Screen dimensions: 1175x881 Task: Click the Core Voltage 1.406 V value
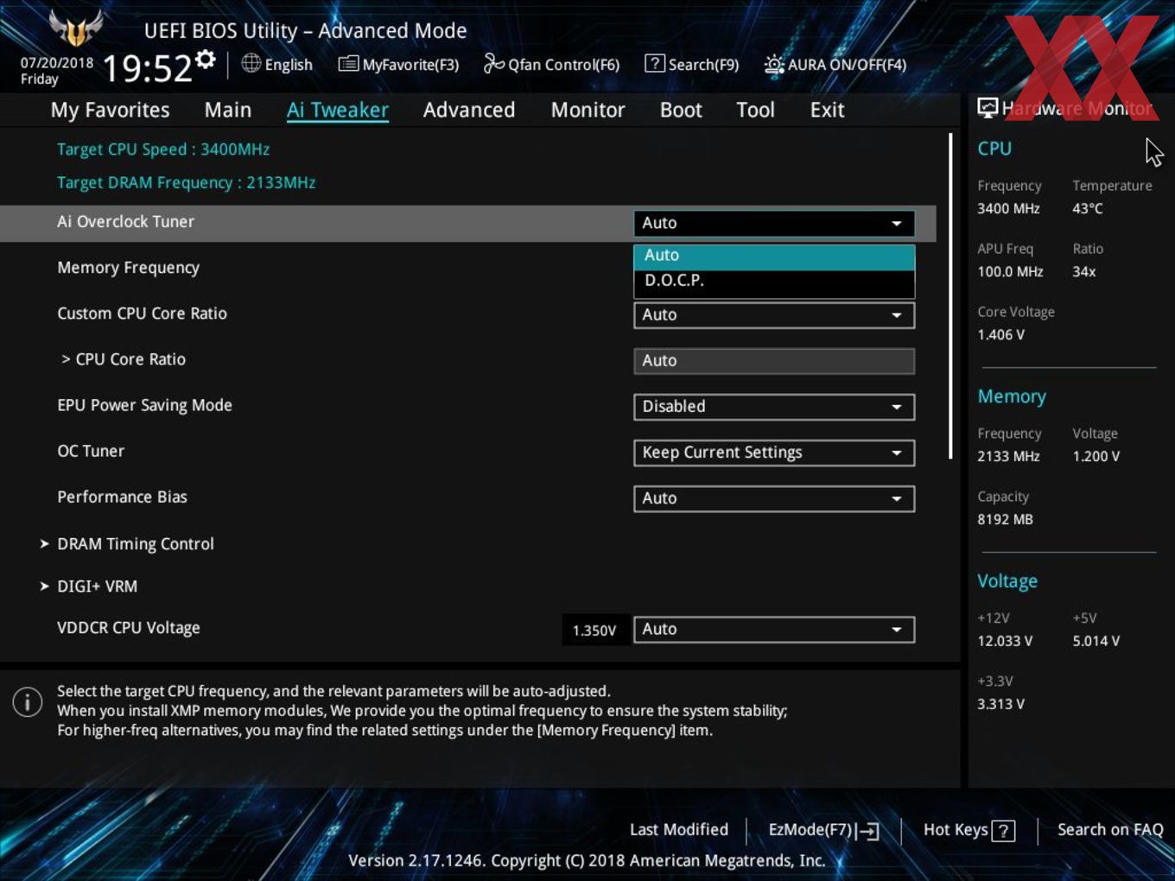coord(1000,334)
